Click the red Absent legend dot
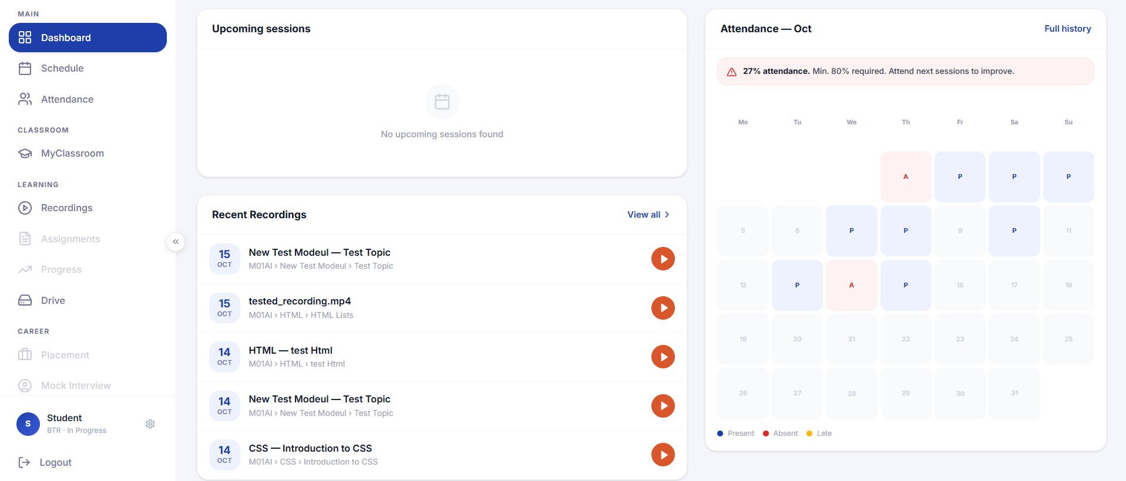 click(766, 433)
